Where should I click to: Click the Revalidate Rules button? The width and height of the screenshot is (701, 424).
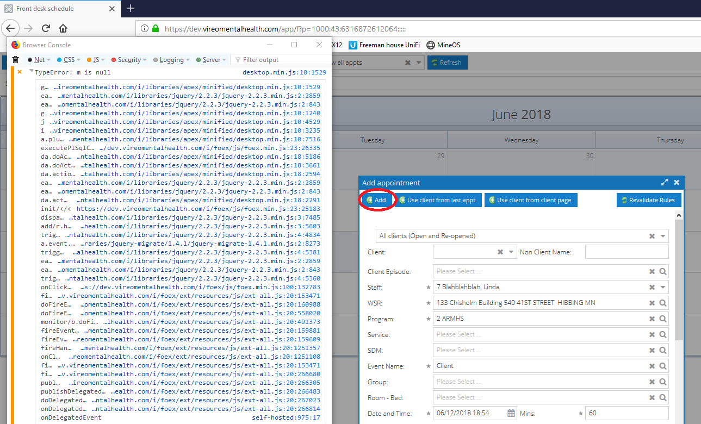tap(649, 199)
